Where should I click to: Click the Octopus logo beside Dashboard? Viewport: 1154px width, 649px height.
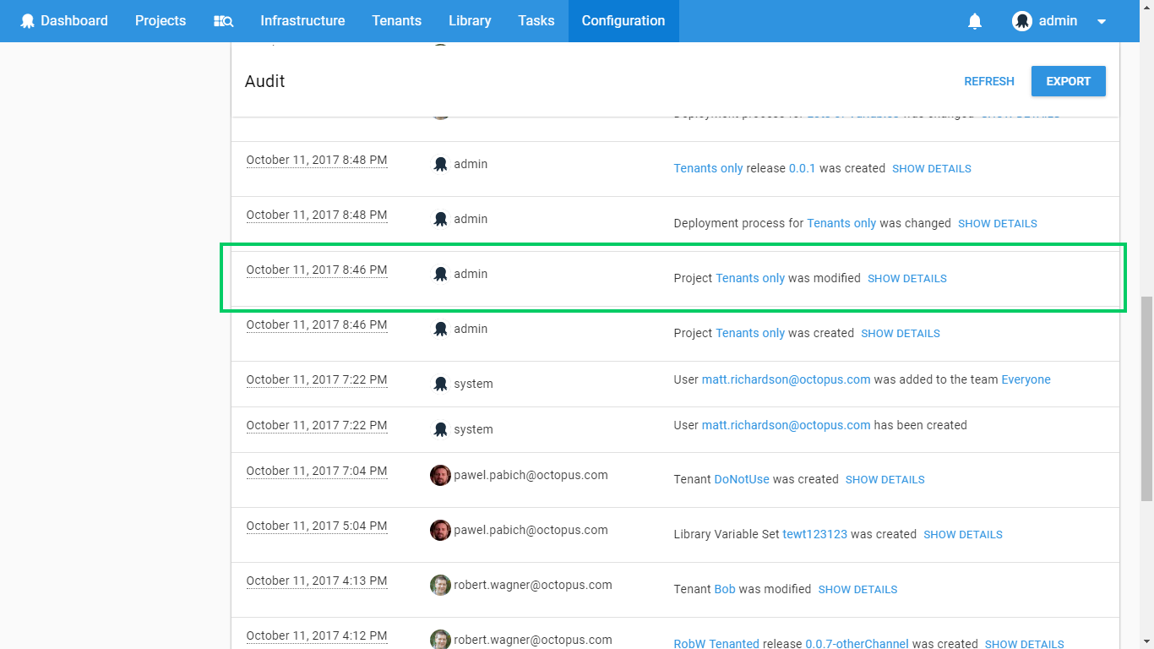tap(28, 21)
